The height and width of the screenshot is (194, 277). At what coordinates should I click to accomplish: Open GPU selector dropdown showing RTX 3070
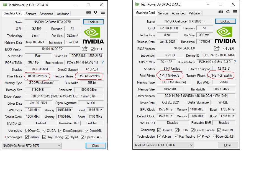click(x=32, y=146)
